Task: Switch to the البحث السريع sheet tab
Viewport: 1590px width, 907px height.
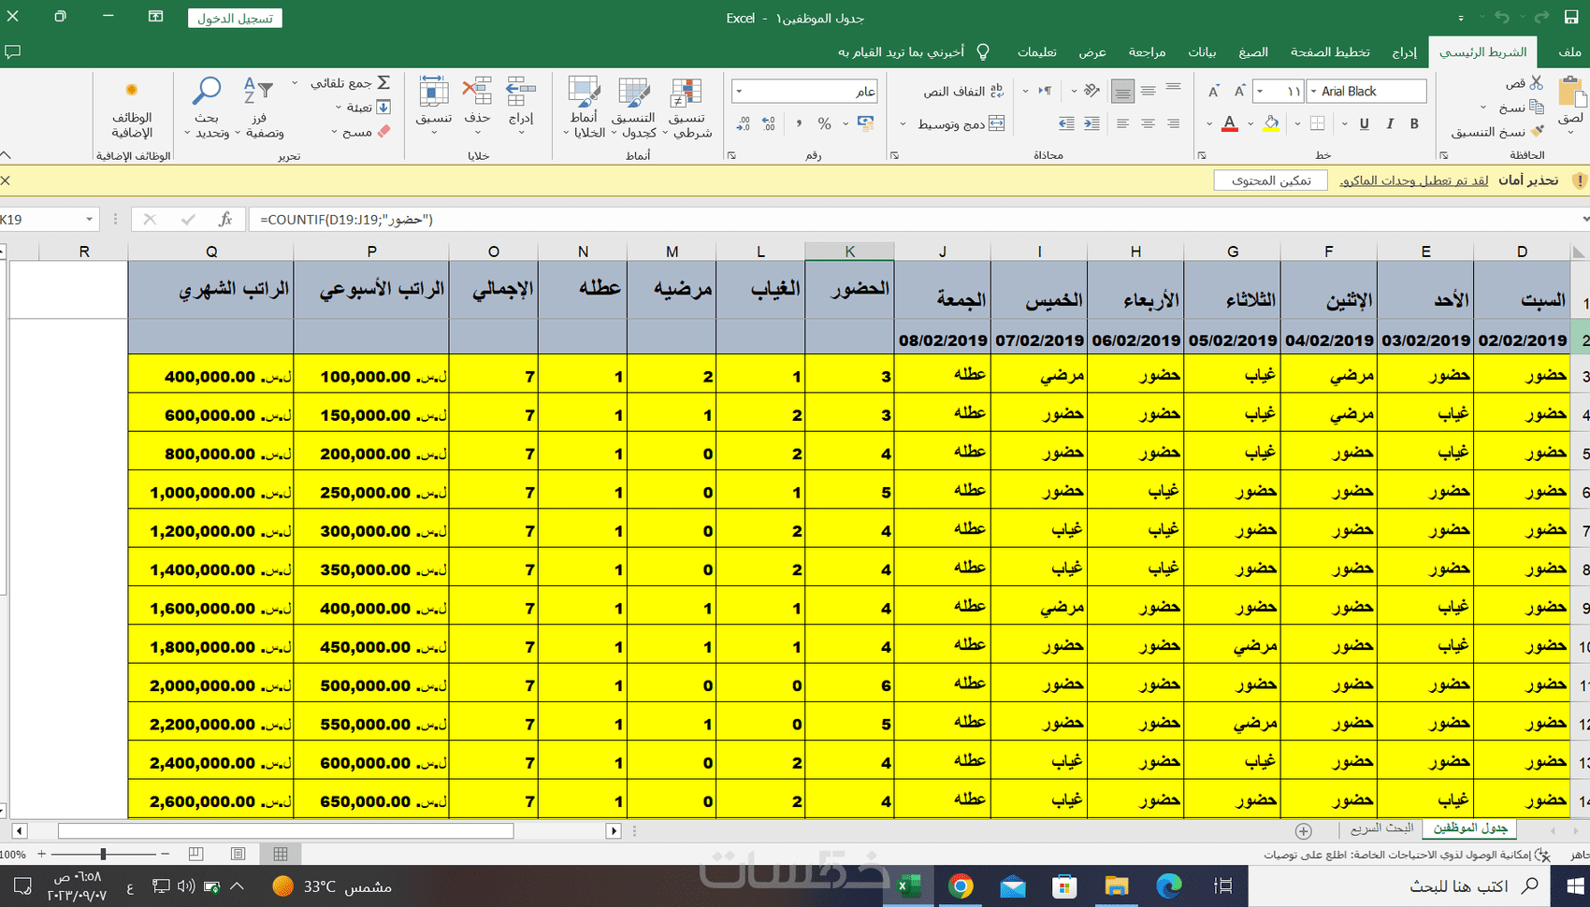Action: click(1381, 828)
